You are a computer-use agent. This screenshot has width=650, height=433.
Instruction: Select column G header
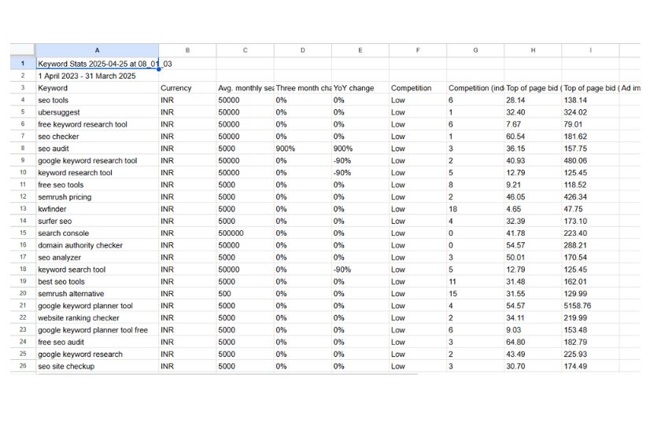(x=475, y=50)
